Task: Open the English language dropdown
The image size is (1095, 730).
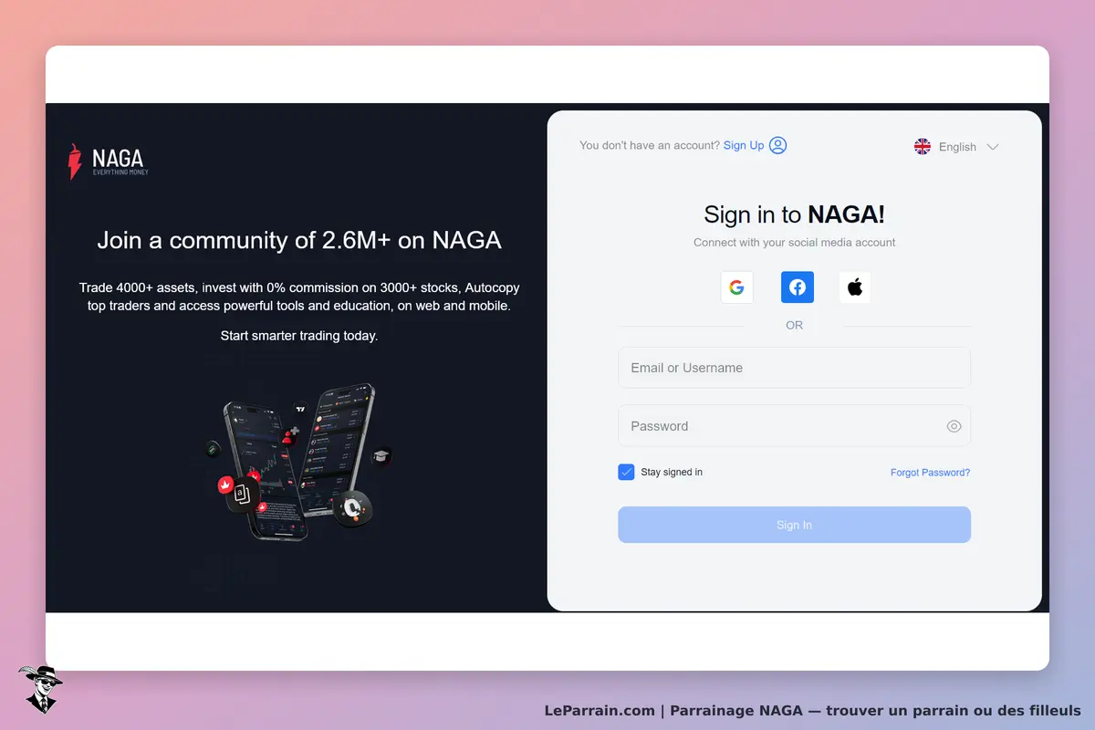Action: [x=956, y=146]
